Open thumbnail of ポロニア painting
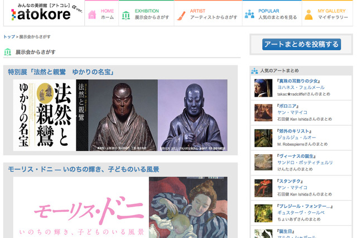This screenshot has width=357, height=238. (263, 113)
